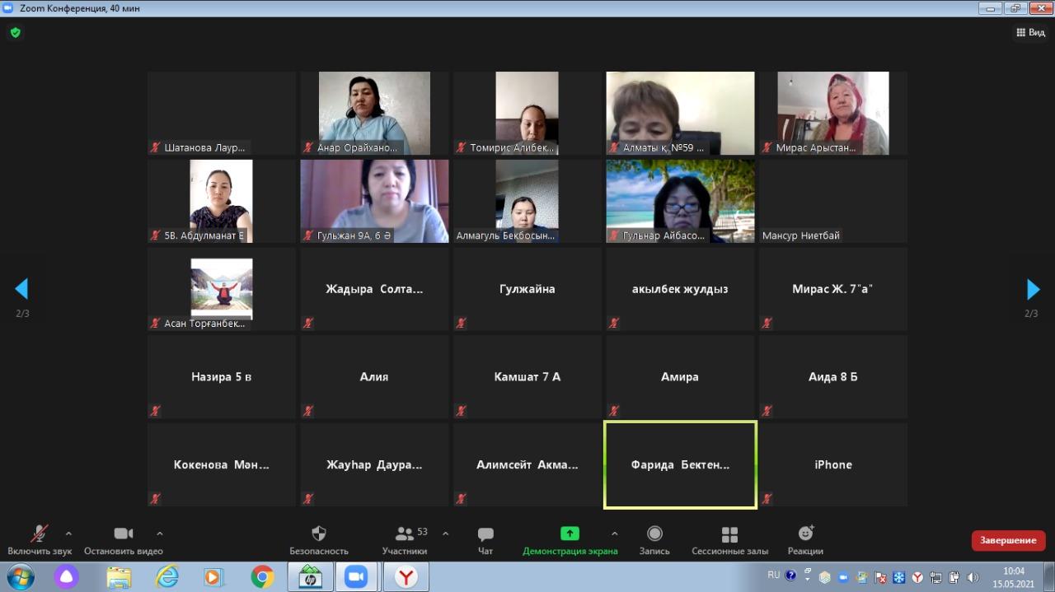Start Демонстрация экрана screen sharing

(570, 534)
